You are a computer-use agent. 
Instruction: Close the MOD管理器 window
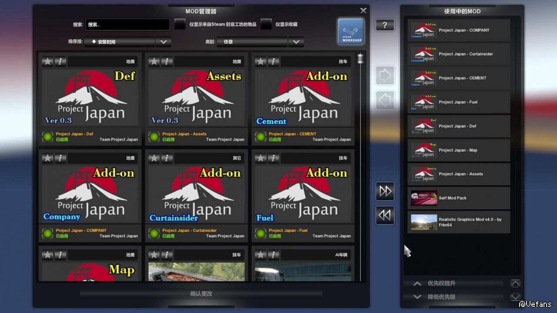pos(364,10)
